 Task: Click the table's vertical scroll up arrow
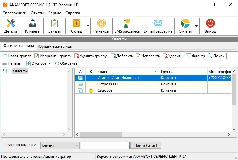234,71
